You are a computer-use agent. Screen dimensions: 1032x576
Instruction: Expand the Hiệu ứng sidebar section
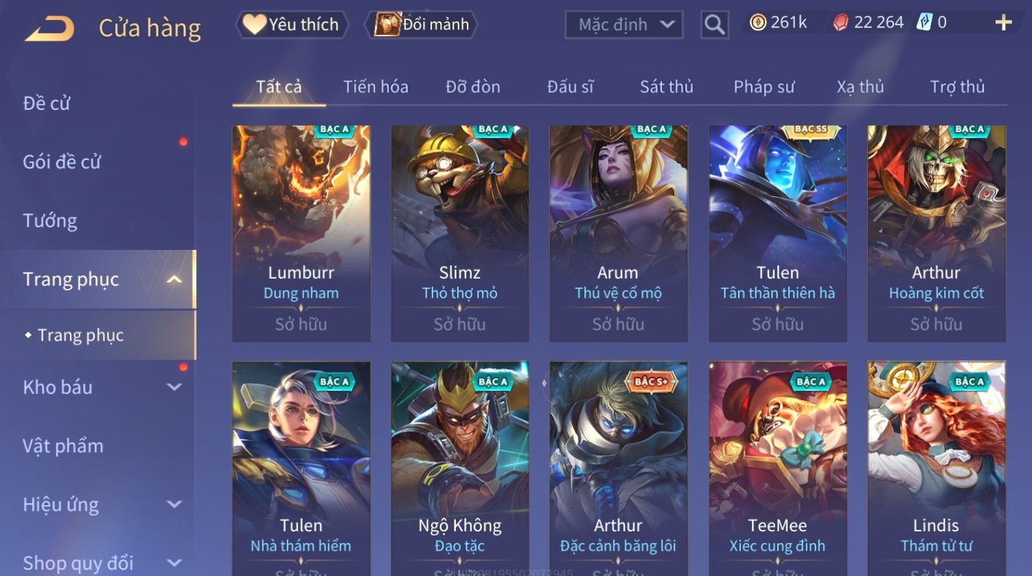point(174,505)
